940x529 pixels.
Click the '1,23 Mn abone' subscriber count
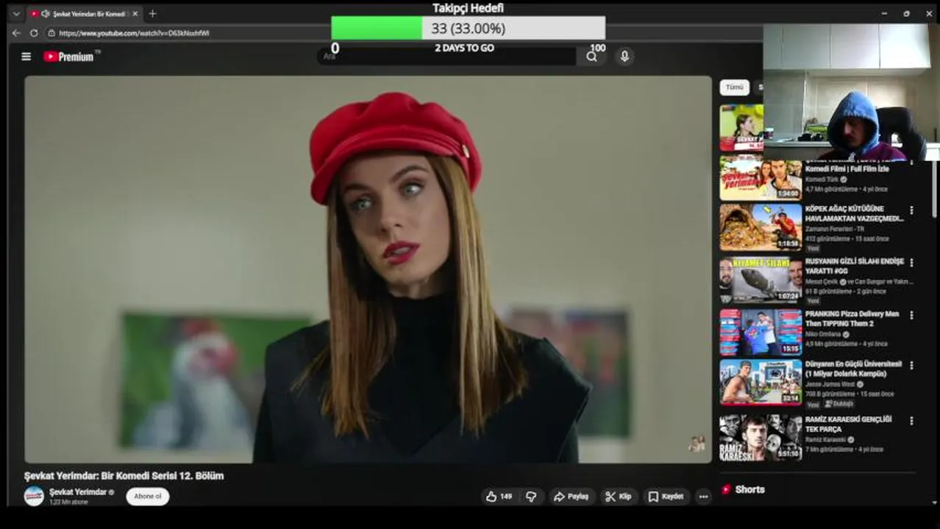(68, 502)
